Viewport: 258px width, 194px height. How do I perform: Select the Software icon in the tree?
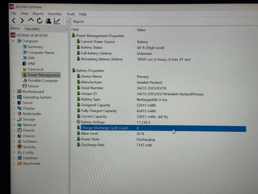[20, 141]
